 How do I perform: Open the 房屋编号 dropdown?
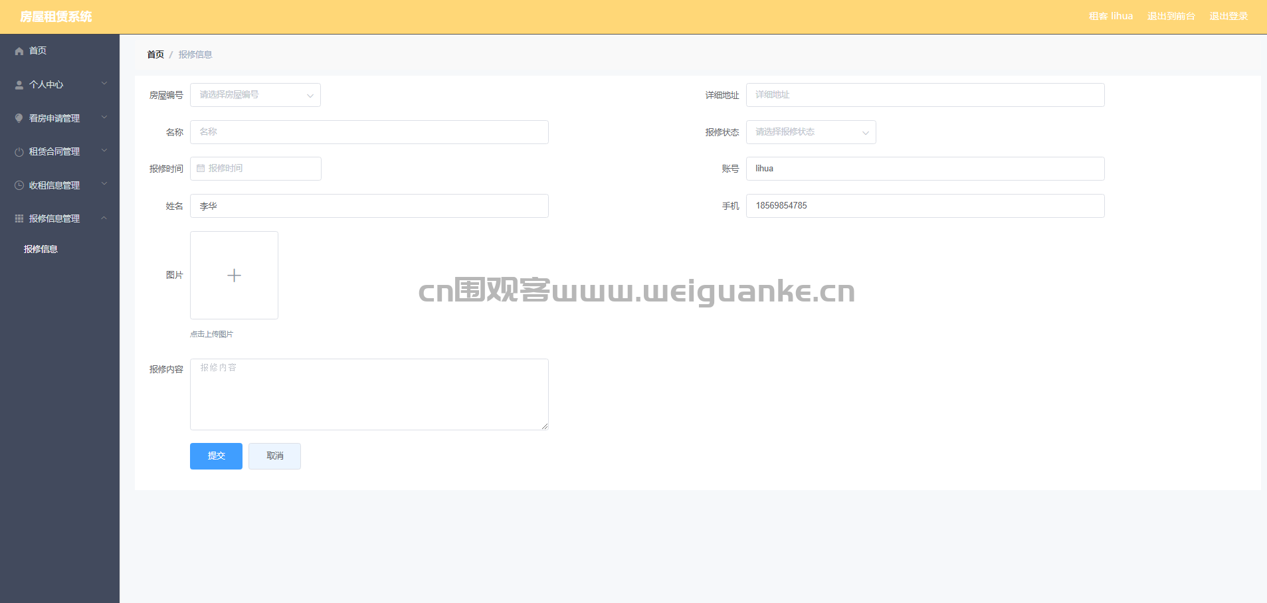(x=255, y=95)
